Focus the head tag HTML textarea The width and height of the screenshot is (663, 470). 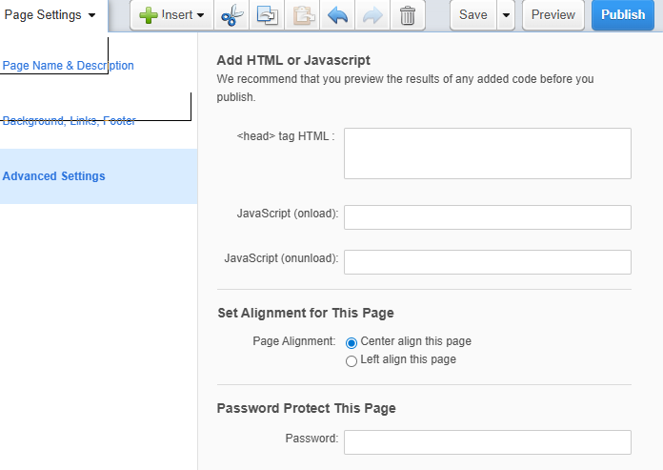(488, 153)
